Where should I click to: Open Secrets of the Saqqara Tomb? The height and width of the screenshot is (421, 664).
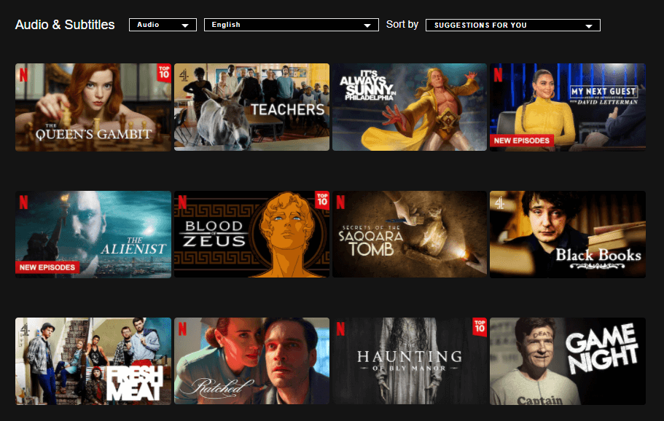[x=410, y=235]
